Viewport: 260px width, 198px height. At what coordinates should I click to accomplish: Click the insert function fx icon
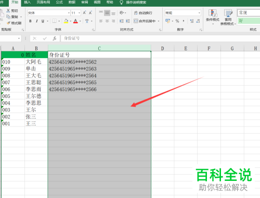click(x=55, y=38)
